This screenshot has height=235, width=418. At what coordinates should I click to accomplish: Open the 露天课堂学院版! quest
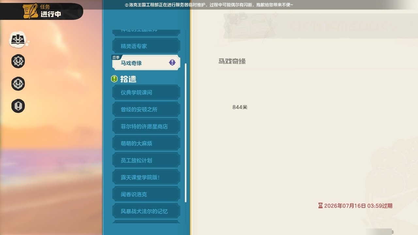tap(146, 177)
